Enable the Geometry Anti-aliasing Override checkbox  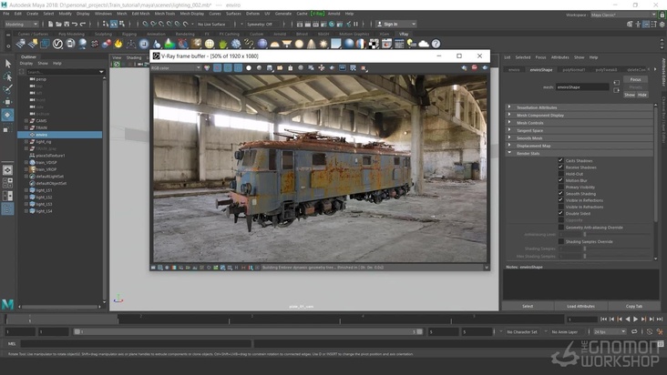561,227
